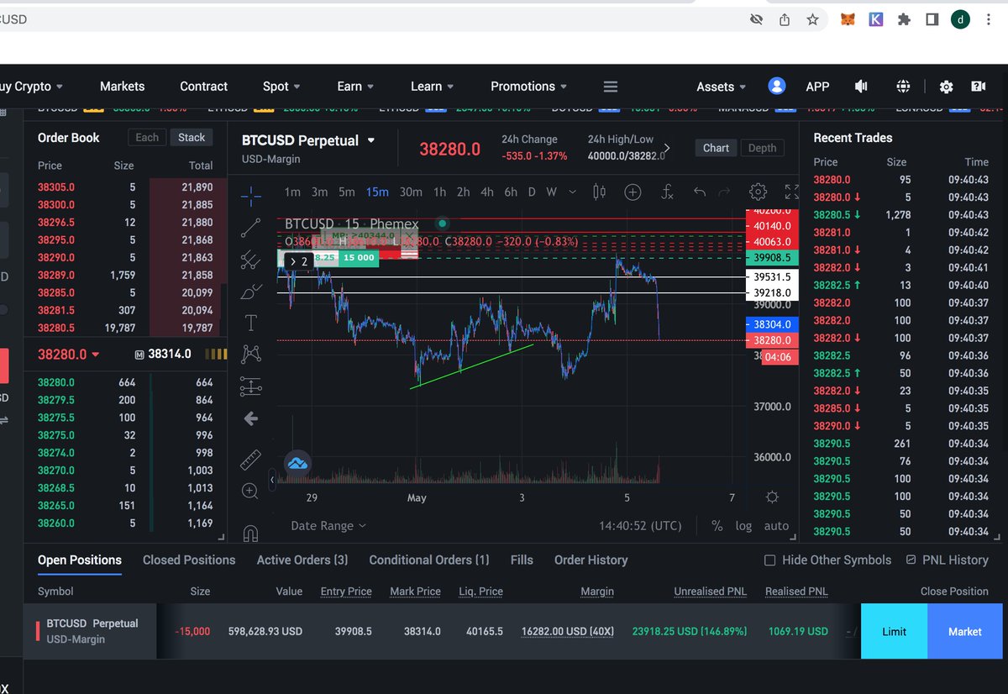Open the browser side panel
Screen dimensions: 1008x694
pos(932,18)
